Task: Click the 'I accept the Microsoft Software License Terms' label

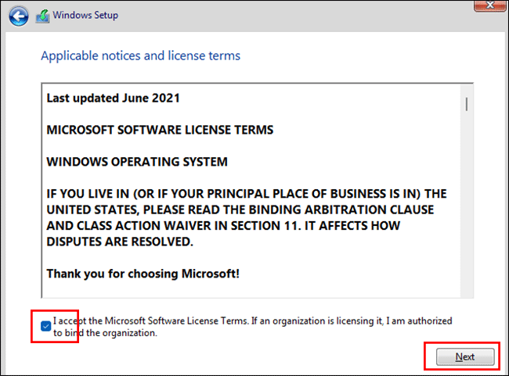Action: 253,327
